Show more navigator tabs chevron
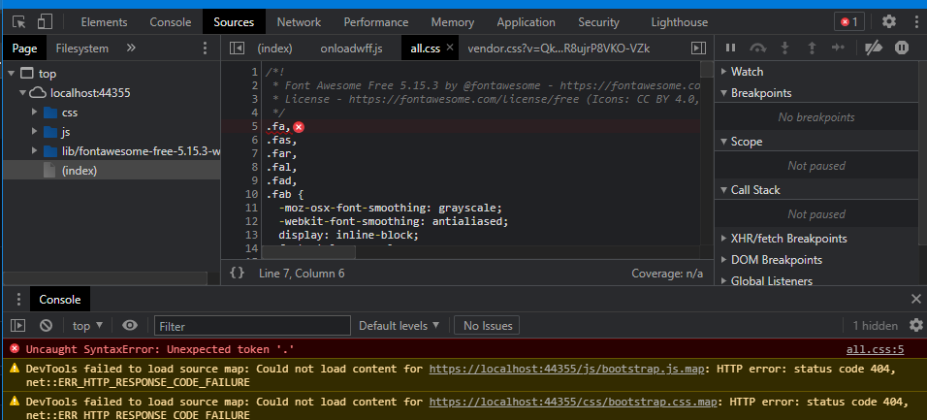 (x=131, y=48)
